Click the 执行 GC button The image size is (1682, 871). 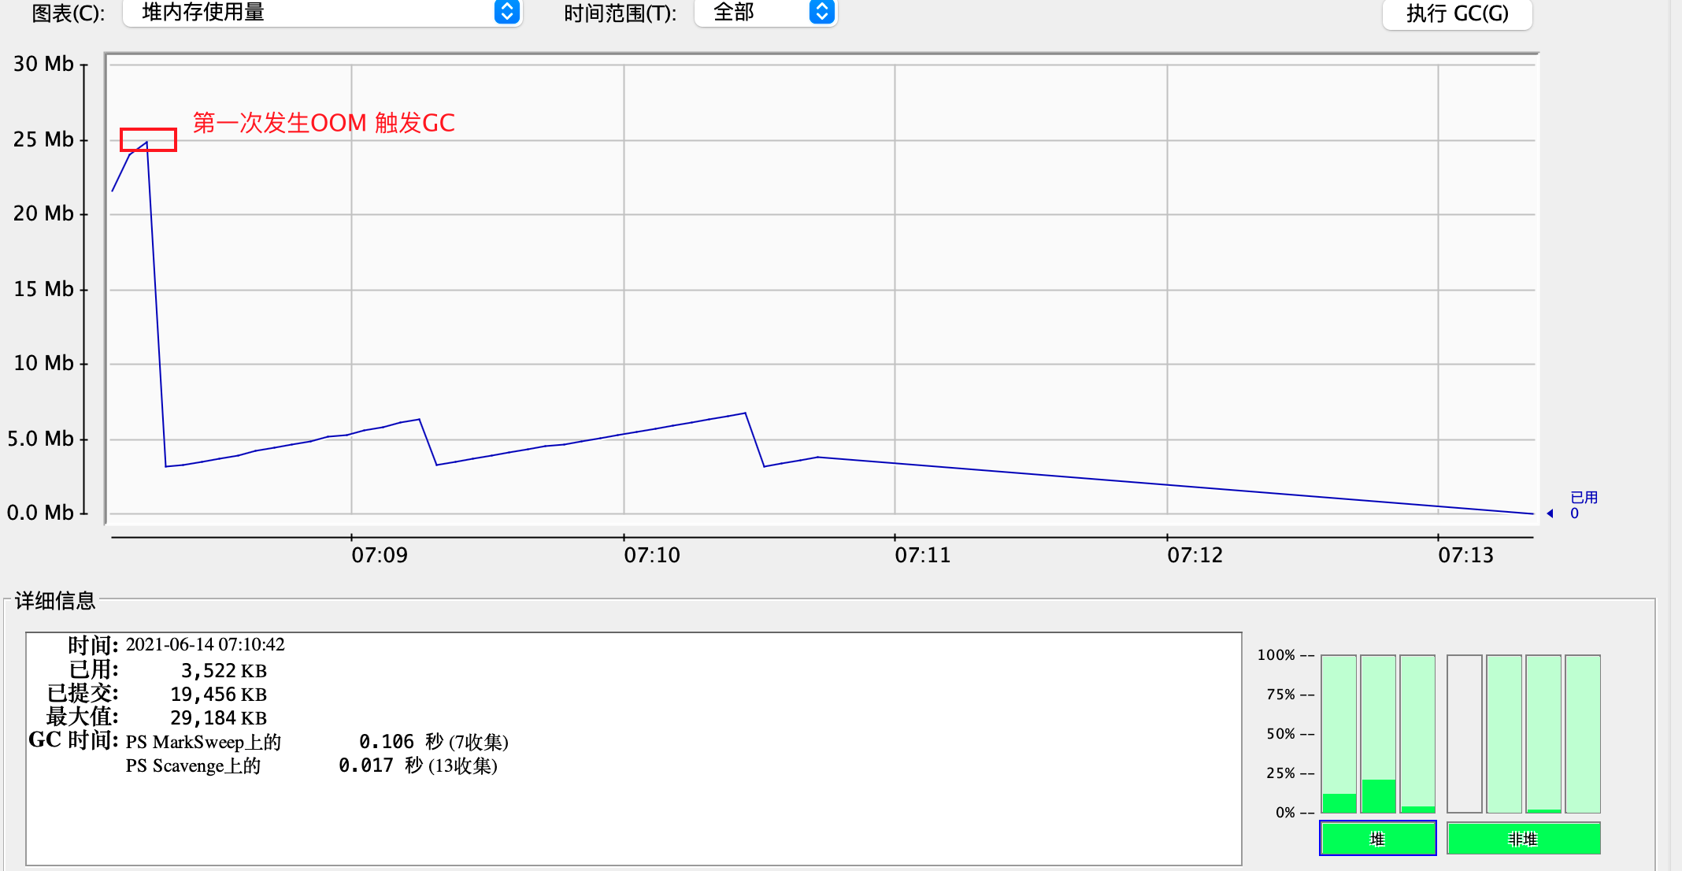pos(1458,13)
